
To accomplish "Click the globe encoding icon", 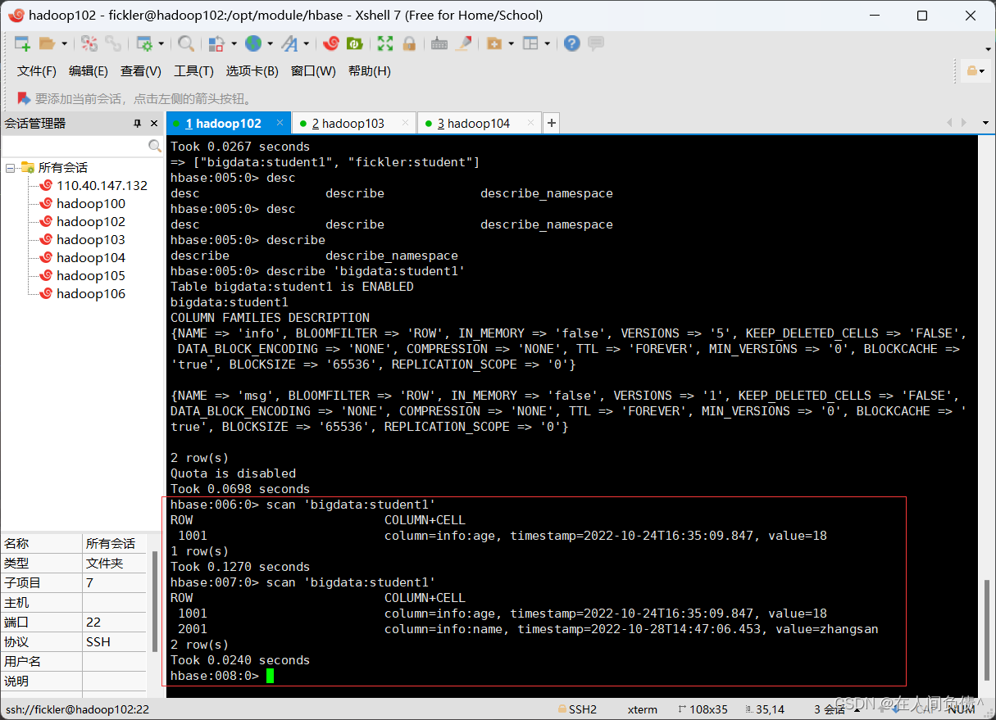I will pos(253,43).
